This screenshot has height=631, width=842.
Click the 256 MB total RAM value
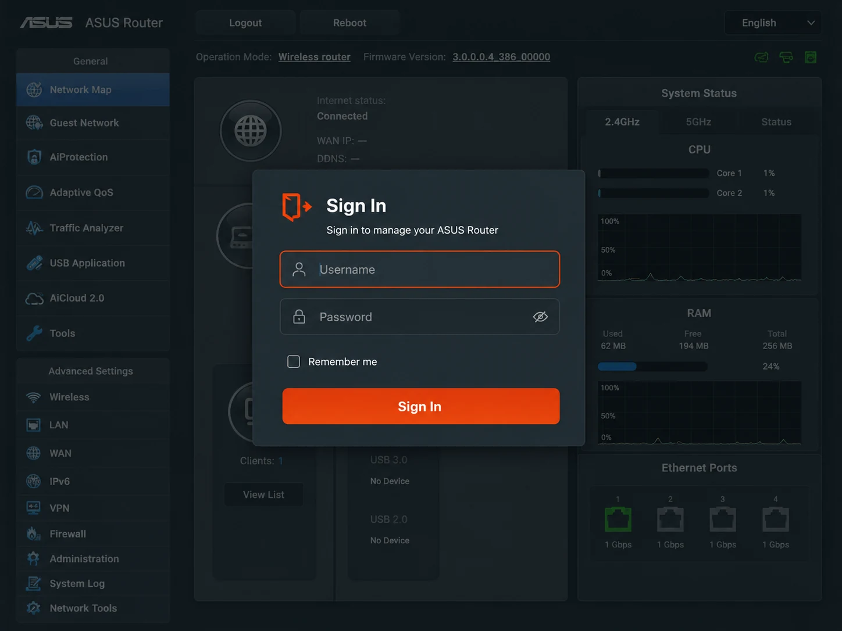pos(777,346)
